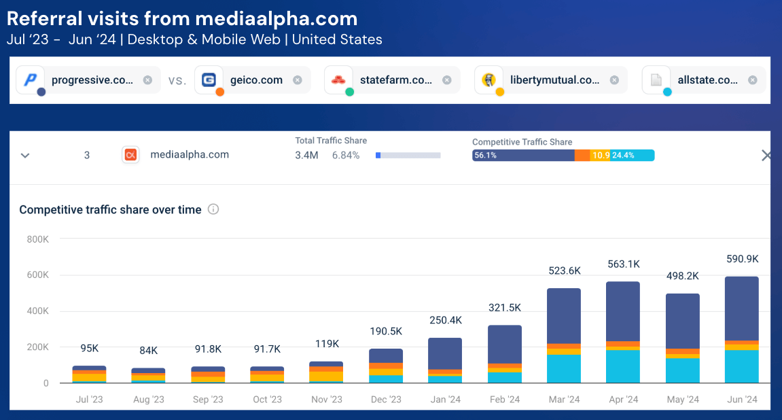The width and height of the screenshot is (782, 420).
Task: Select the Jun '24 month label
Action: point(741,400)
